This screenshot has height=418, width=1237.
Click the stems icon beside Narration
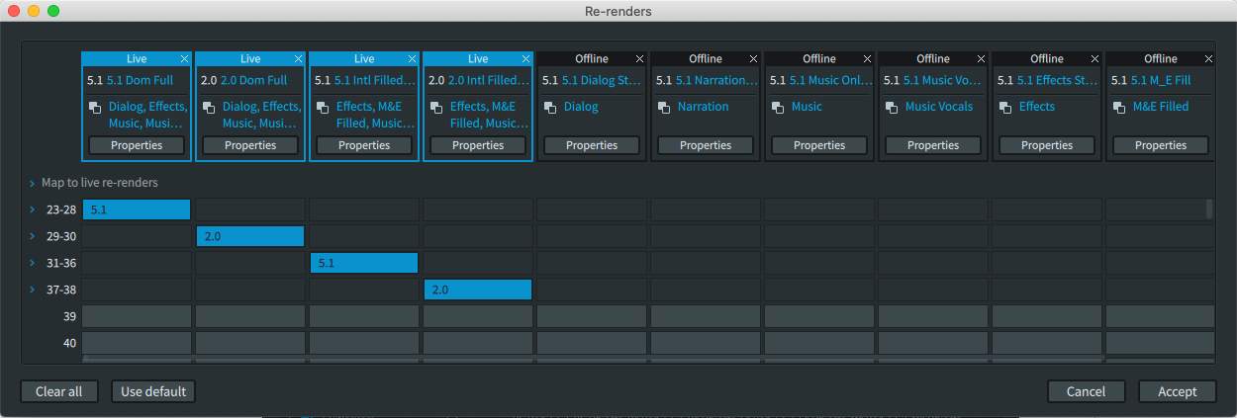coord(663,108)
